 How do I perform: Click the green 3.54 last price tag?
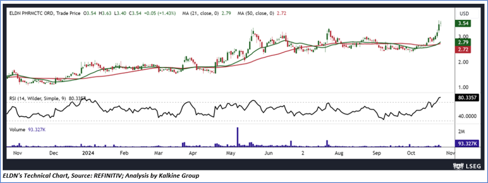[x=463, y=23]
